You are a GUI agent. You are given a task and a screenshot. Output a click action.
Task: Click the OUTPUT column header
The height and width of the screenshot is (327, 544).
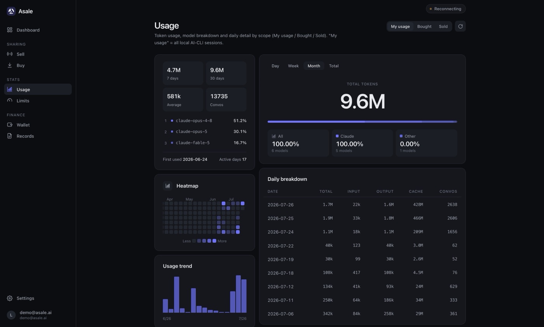pyautogui.click(x=385, y=192)
